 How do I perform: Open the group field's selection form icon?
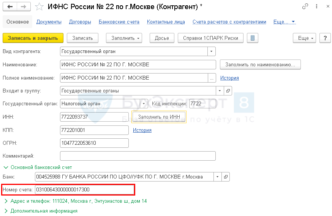point(228,91)
